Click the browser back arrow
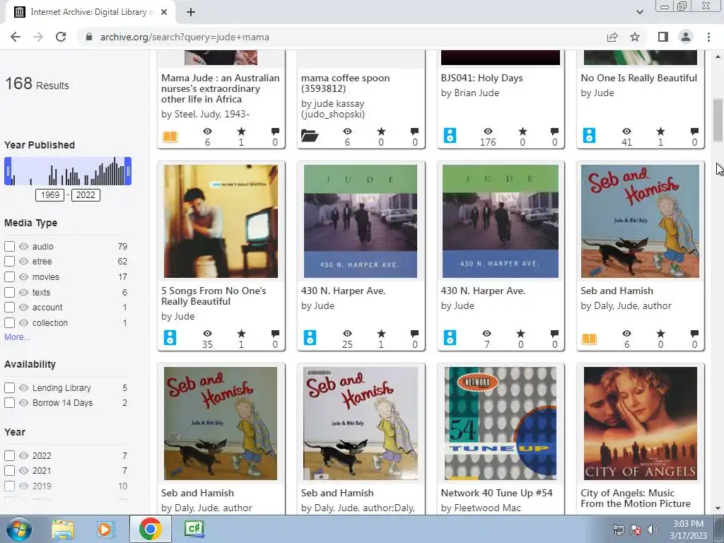Image resolution: width=724 pixels, height=543 pixels. (16, 37)
